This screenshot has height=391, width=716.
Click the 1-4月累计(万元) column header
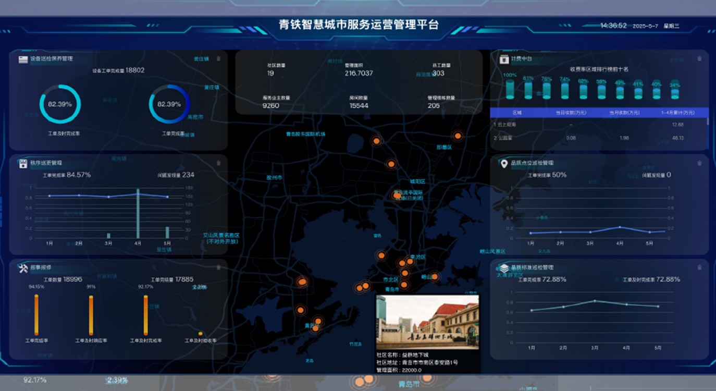(677, 113)
